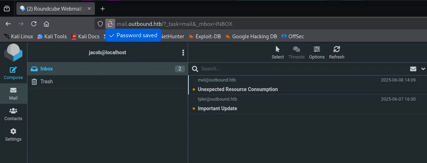Screen dimensions: 427x163
Task: Open Roundcube Settings from sidebar
Action: pos(13,135)
